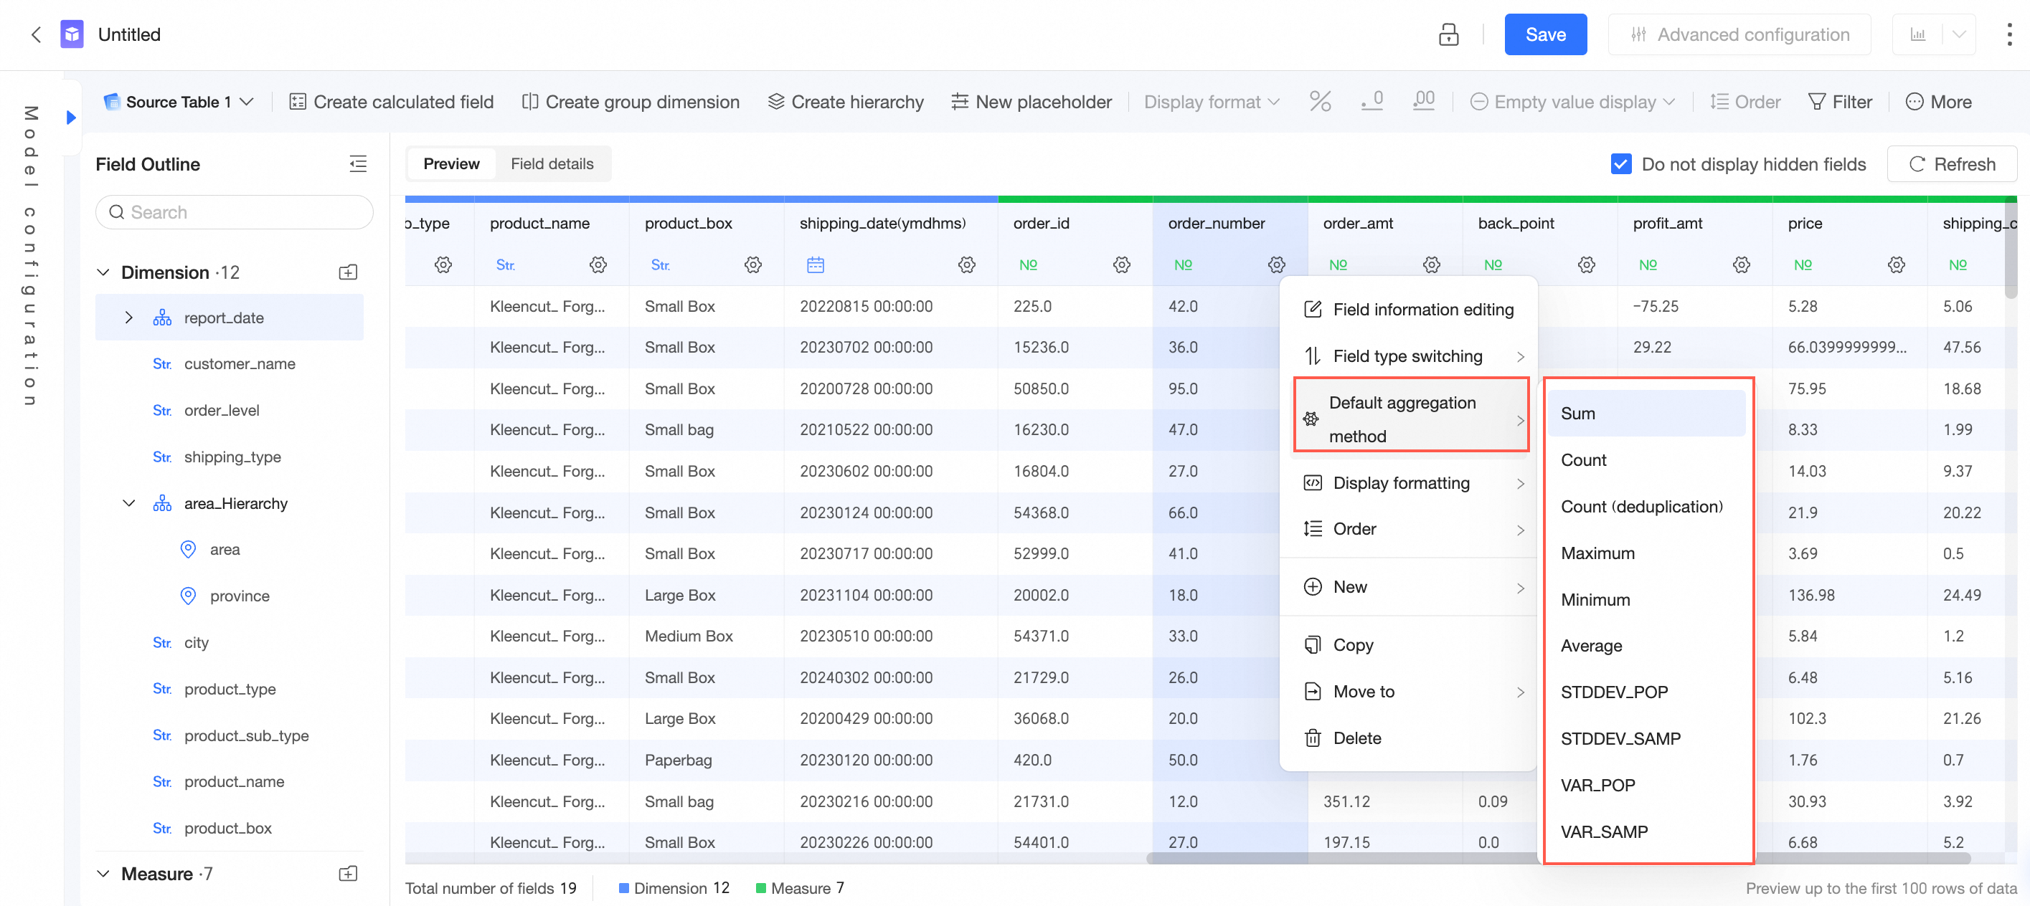Click the back arrow beside Untitled
The image size is (2030, 906).
pyautogui.click(x=35, y=34)
